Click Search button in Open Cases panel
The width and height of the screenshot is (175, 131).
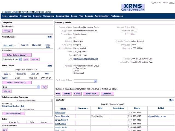pos(7,91)
